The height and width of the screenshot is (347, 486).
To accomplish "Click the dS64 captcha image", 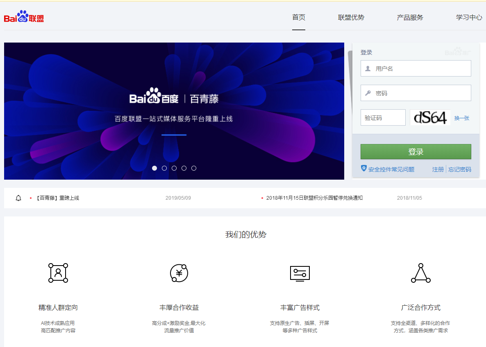I will click(x=430, y=117).
